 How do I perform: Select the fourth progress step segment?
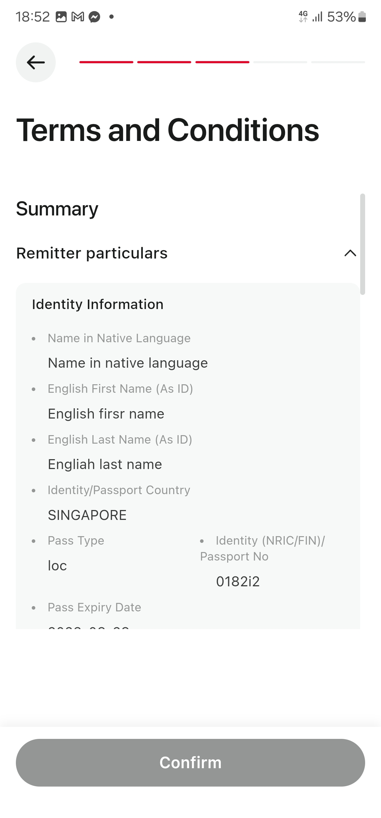(280, 62)
